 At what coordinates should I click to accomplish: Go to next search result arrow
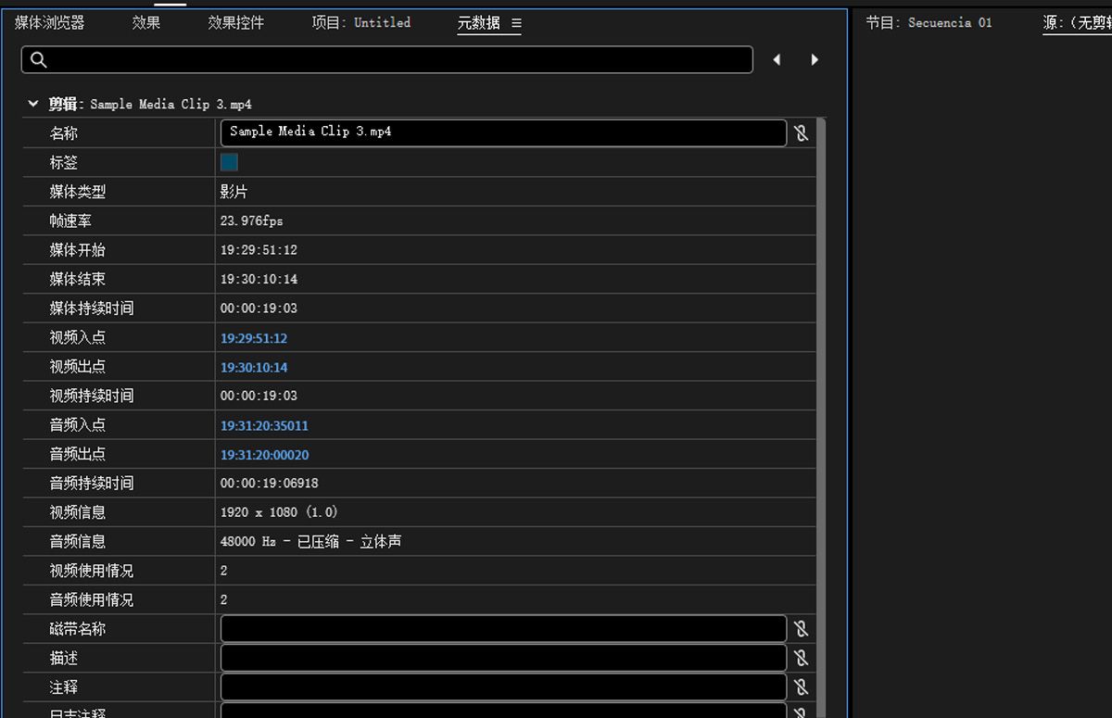click(x=815, y=60)
